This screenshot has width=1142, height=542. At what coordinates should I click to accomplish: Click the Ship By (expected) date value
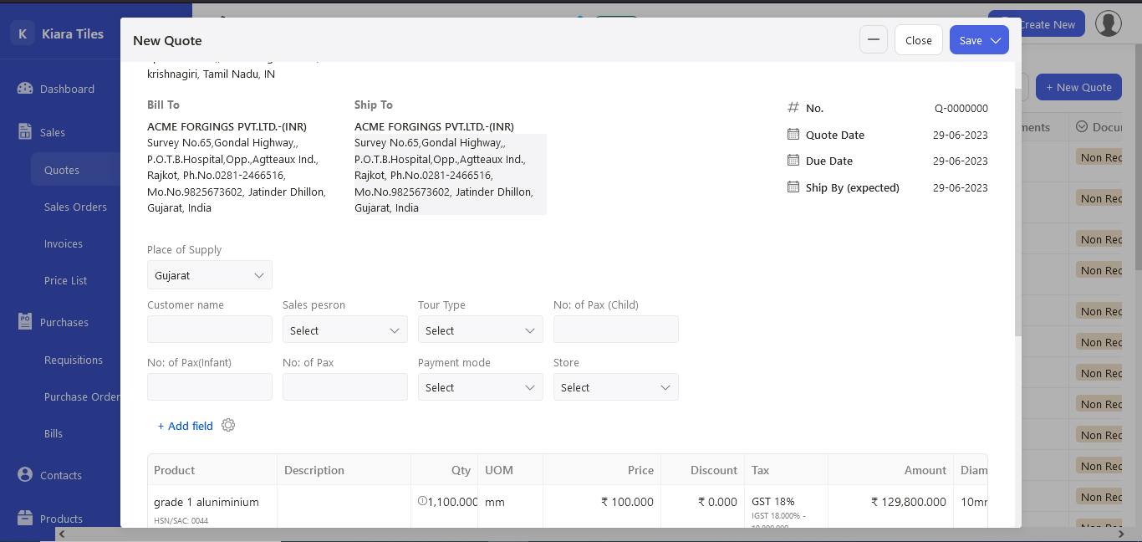coord(961,187)
